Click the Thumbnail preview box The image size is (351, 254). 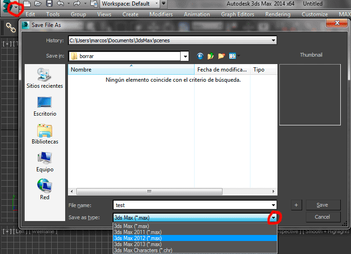(310, 95)
